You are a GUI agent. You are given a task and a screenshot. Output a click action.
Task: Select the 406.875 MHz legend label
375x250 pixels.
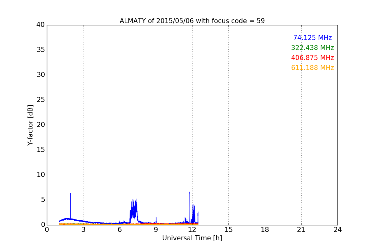click(x=312, y=58)
